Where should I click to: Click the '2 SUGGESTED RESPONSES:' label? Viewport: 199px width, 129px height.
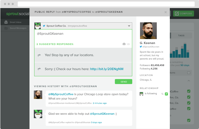point(55,44)
